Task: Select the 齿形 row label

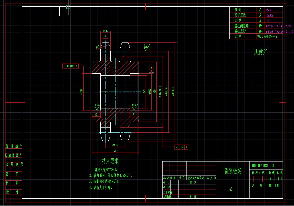Action: coord(238,37)
